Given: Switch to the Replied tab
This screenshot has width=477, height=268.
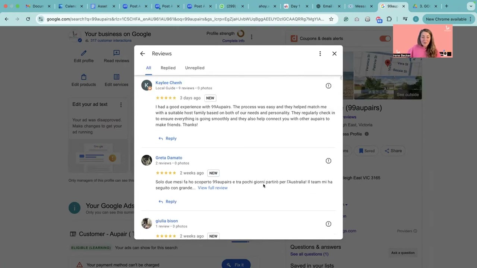Looking at the screenshot, I should tap(168, 68).
